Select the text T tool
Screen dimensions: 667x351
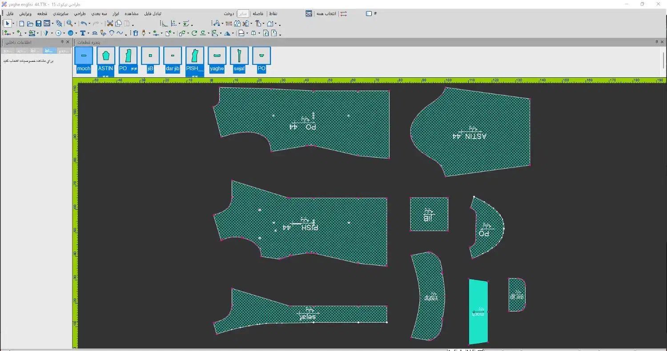pos(83,33)
